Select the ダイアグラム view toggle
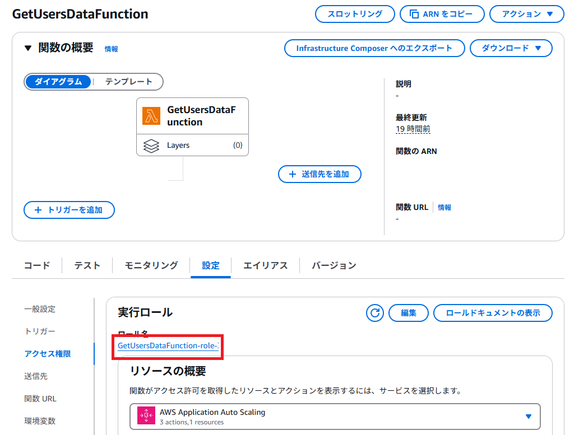 (58, 82)
